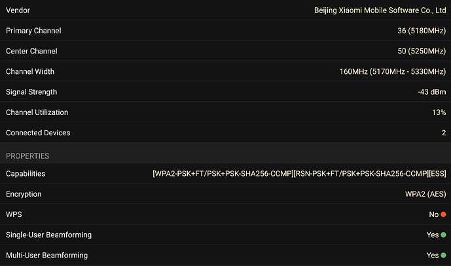Image resolution: width=451 pixels, height=266 pixels.
Task: Select the Vendor row
Action: click(225, 10)
